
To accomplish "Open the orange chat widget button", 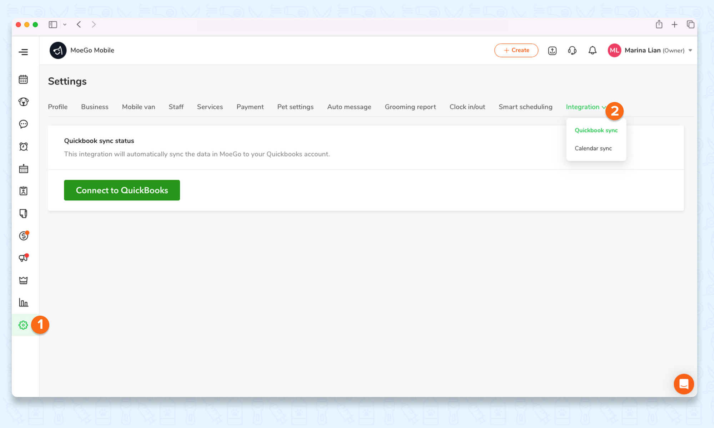I will (684, 384).
